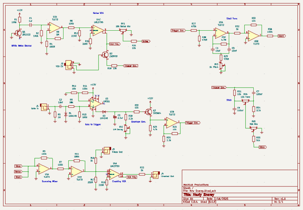Viewport: 303px width, 210px height.
Task: Select the Stick input label on Summing Mixer
Action: pyautogui.click(x=19, y=166)
